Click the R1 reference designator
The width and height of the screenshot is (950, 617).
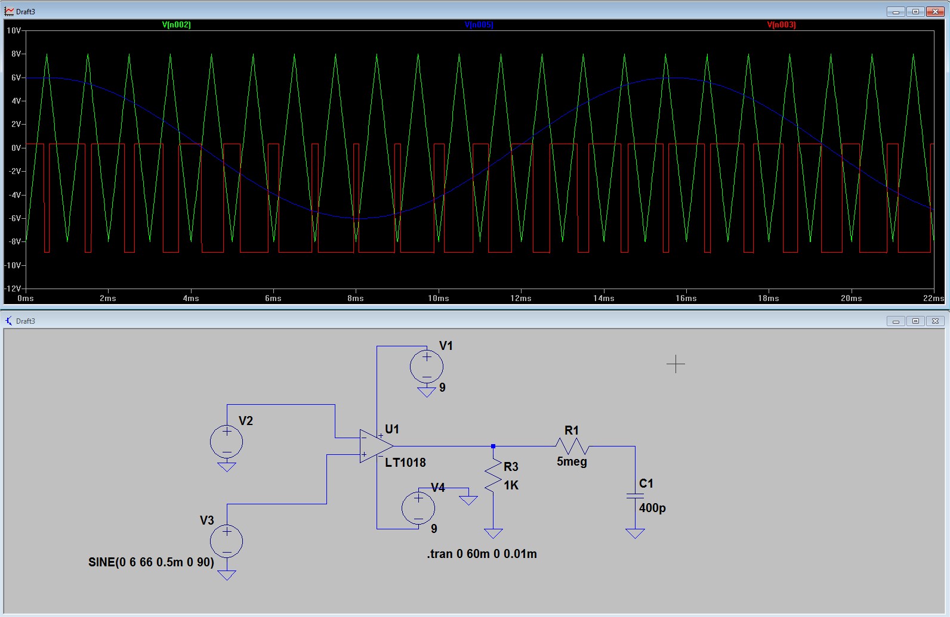coord(572,430)
